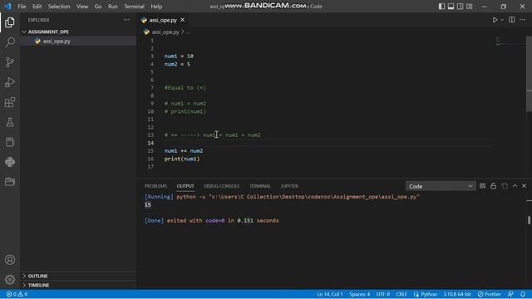Screen dimensions: 532x299
Task: Switch to the JUPYTER panel tab
Action: tap(289, 186)
